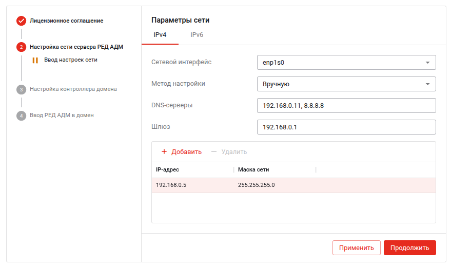
Task: Select the 192.168.0.5 address row
Action: (x=293, y=185)
